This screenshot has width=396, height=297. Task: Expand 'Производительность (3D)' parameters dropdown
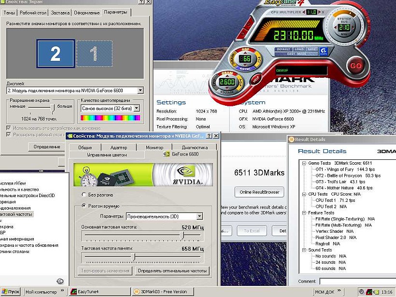pos(199,216)
